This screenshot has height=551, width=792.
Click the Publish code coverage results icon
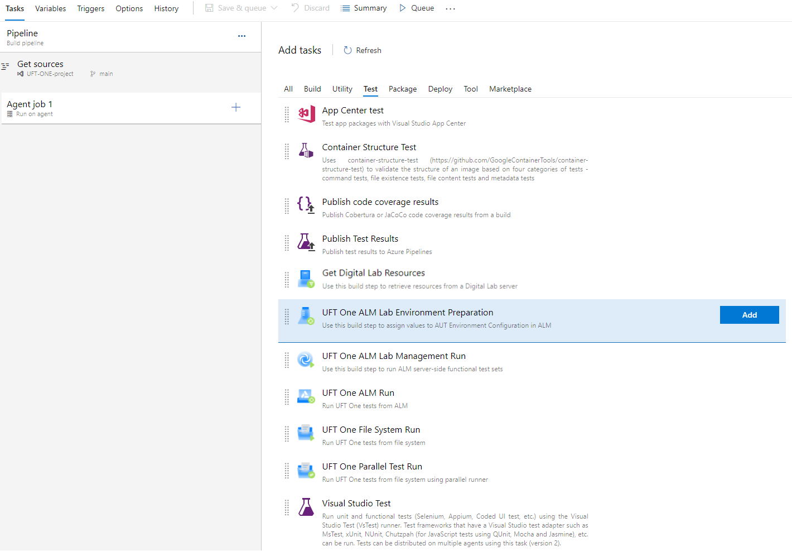click(x=306, y=205)
